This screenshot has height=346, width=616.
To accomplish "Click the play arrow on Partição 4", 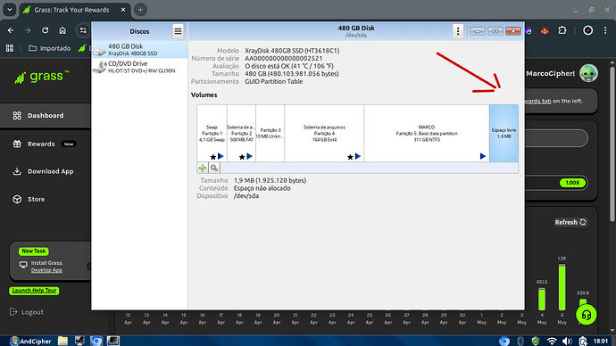I will (x=358, y=156).
